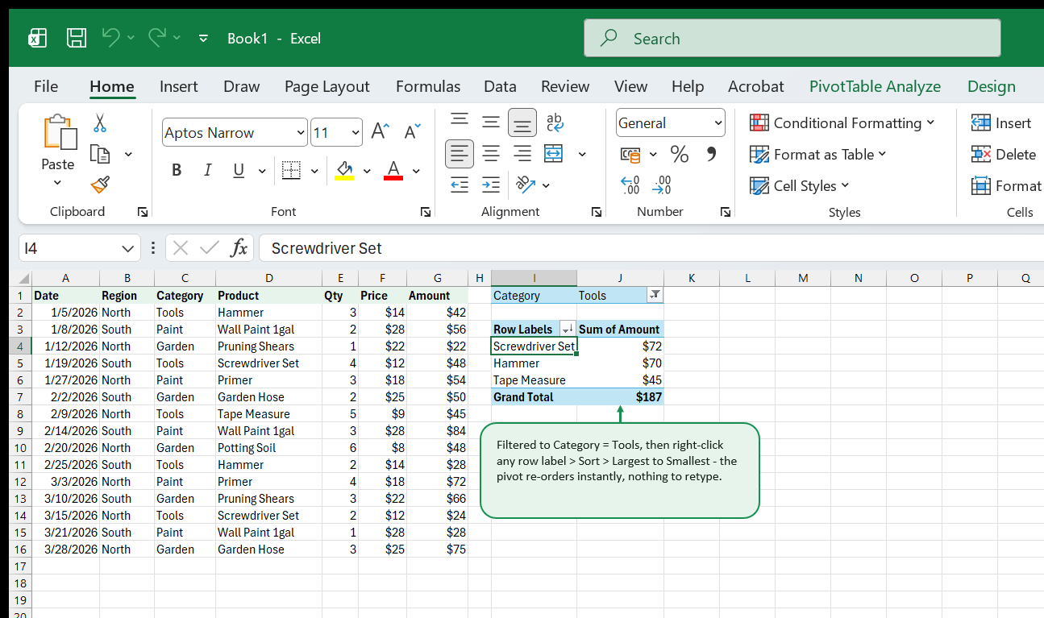Switch to the Page Layout tab
Viewport: 1044px width, 618px height.
tap(327, 86)
